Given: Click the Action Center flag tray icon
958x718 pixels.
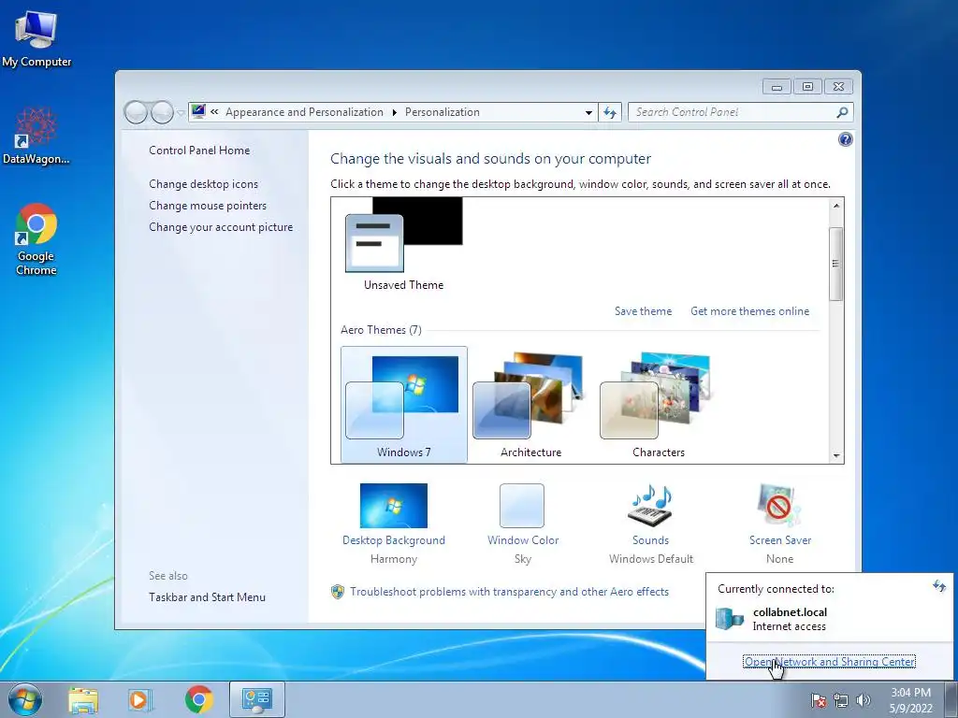Looking at the screenshot, I should coord(819,700).
